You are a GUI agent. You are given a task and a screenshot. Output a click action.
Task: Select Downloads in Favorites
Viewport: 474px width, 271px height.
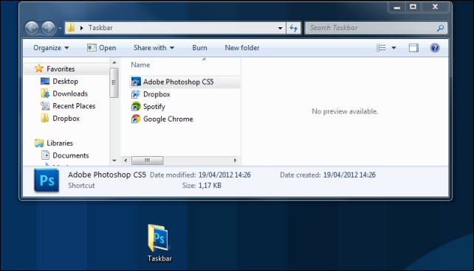coord(70,94)
